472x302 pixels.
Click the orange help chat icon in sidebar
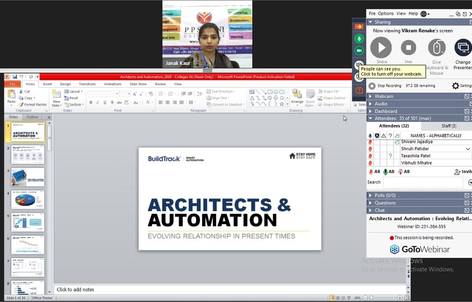[359, 91]
